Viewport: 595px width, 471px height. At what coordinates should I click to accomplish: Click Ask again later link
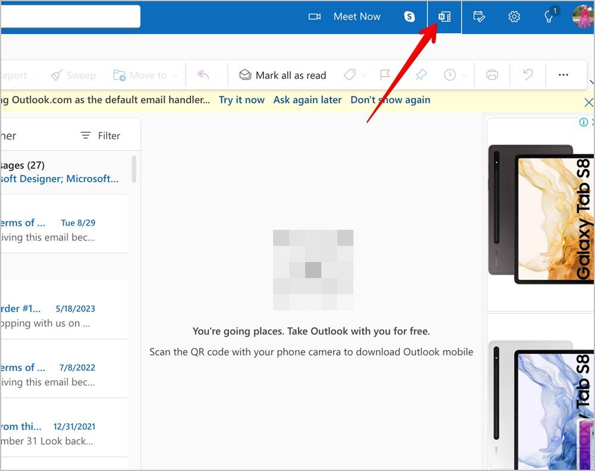coord(308,100)
